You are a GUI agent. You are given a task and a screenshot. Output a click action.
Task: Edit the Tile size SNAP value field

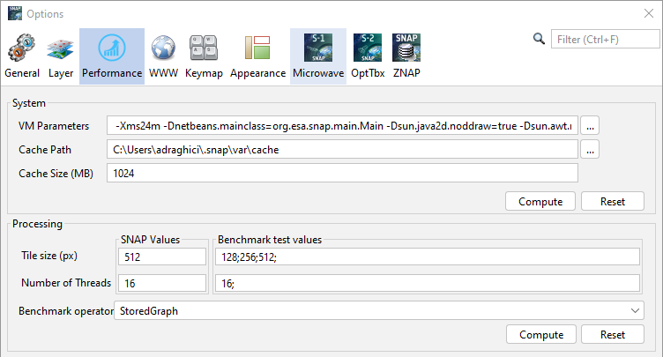click(161, 257)
